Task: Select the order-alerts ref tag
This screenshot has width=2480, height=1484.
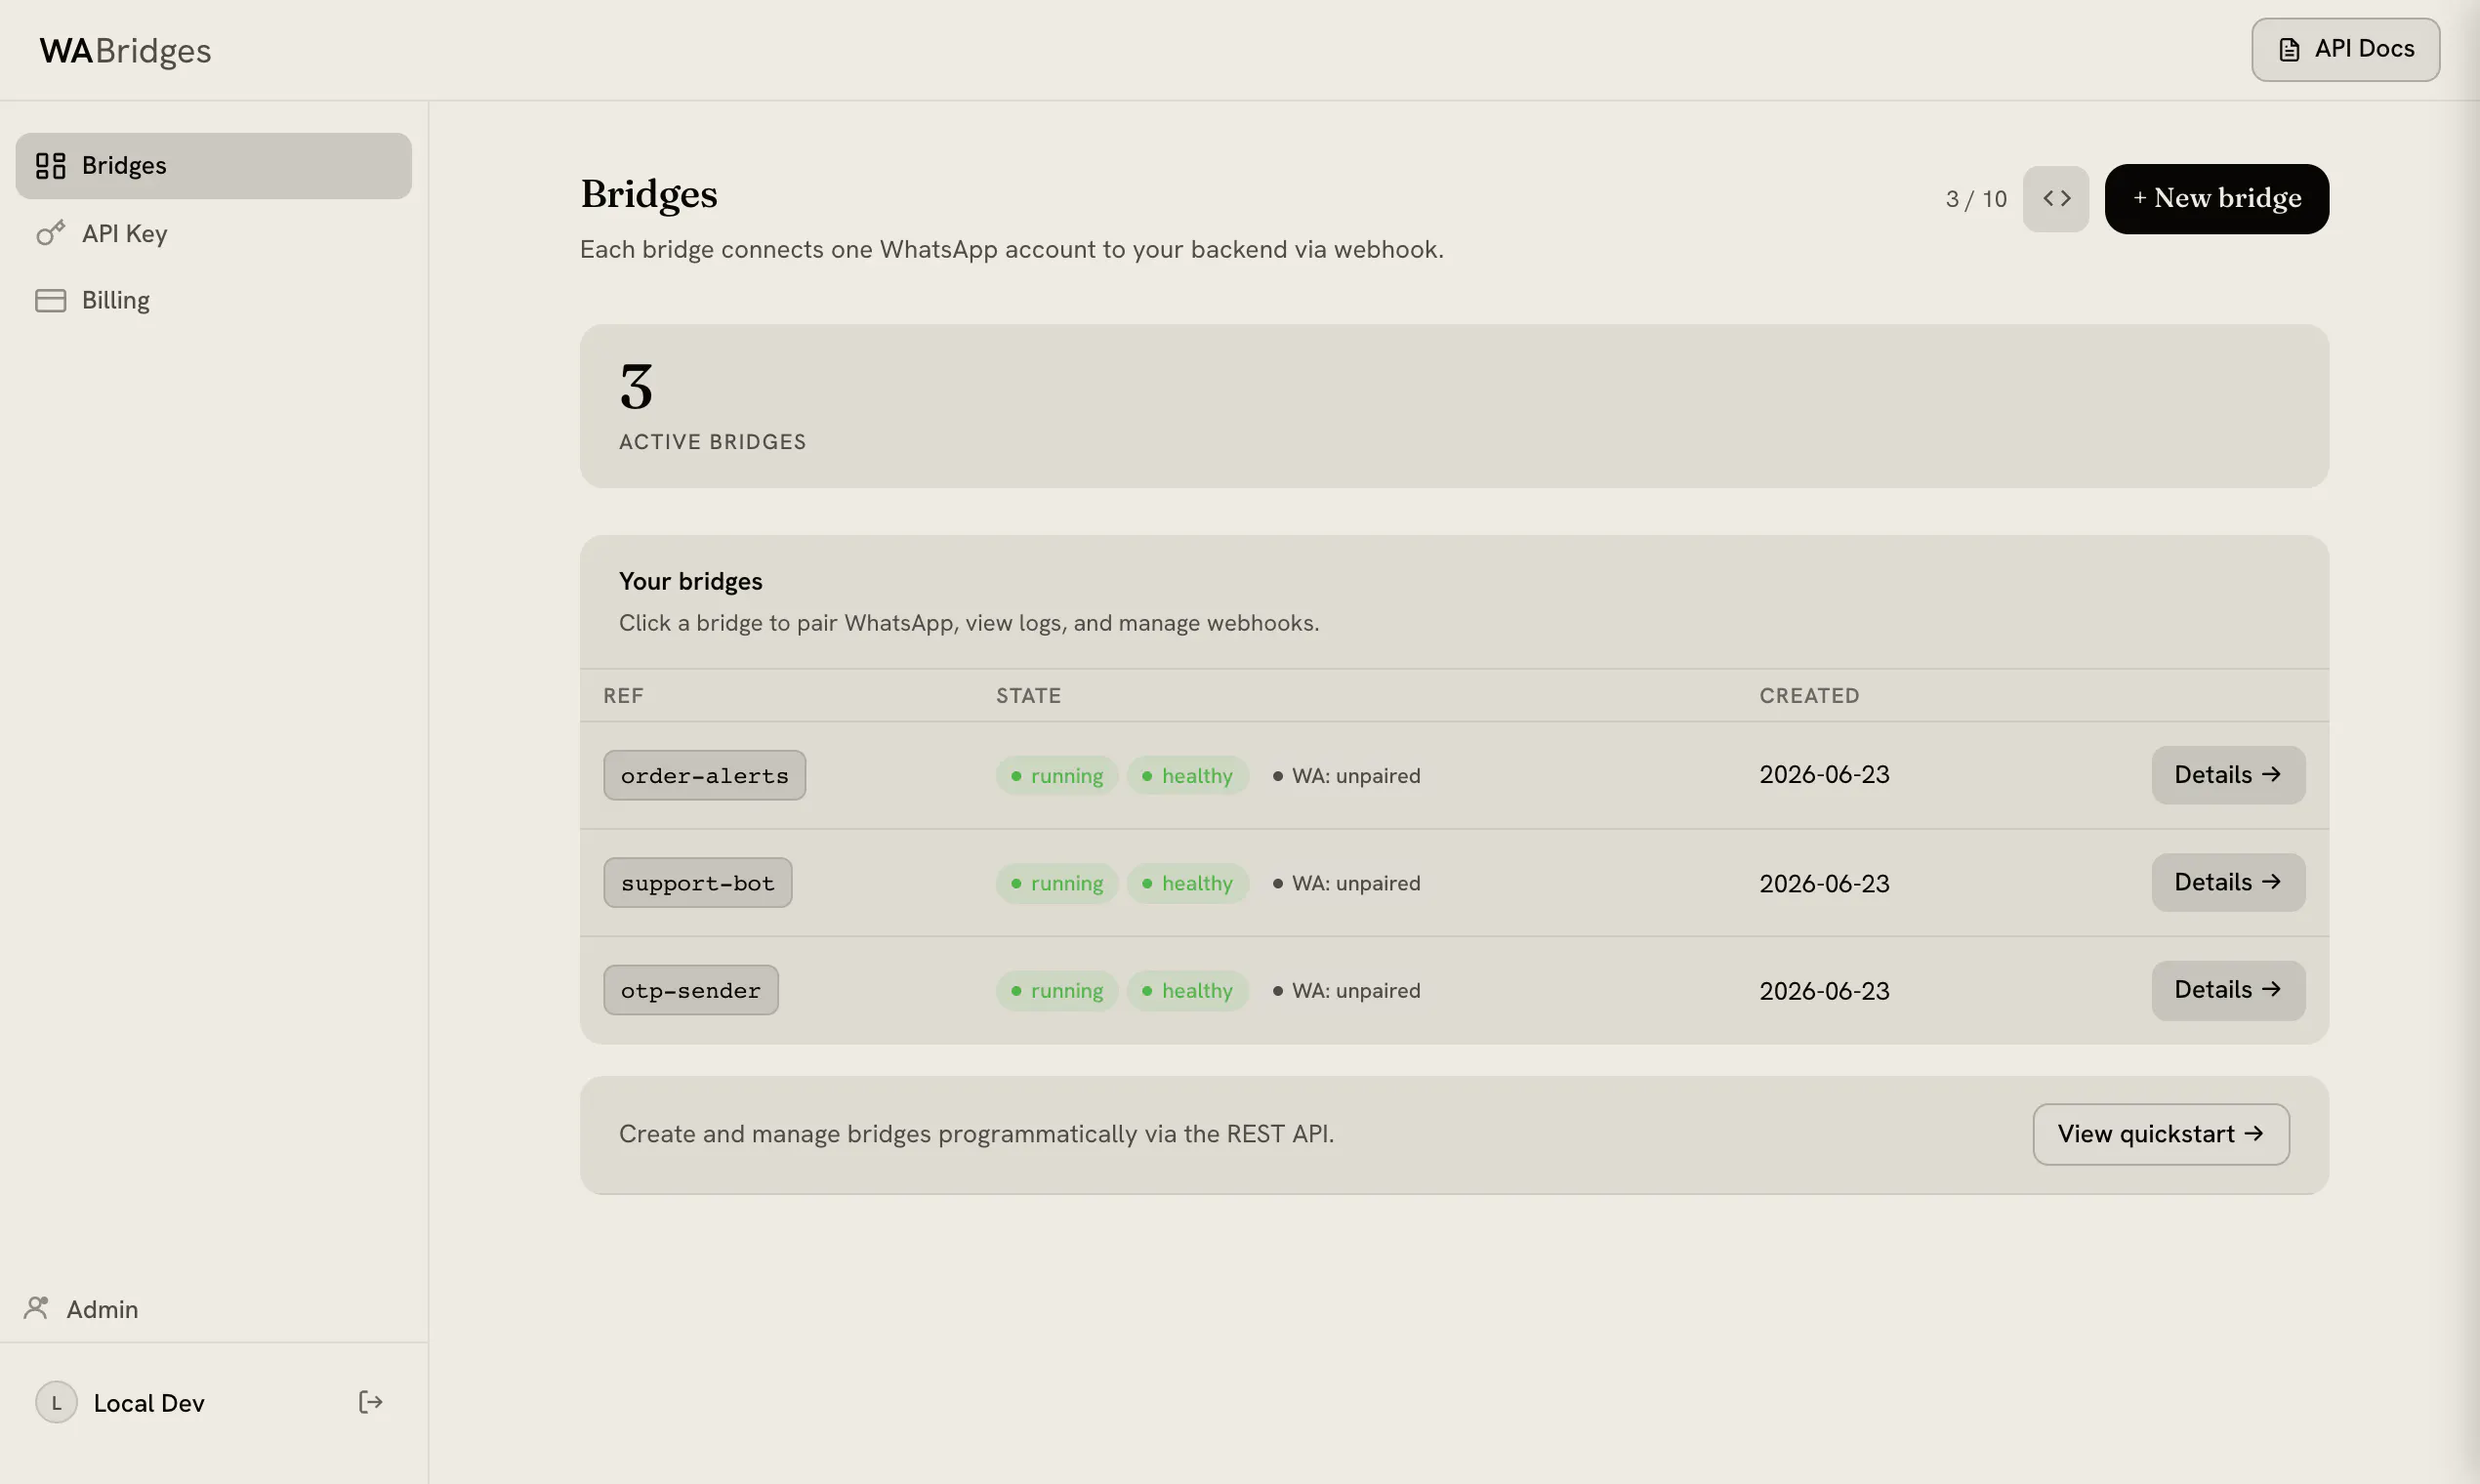Action: click(x=704, y=775)
